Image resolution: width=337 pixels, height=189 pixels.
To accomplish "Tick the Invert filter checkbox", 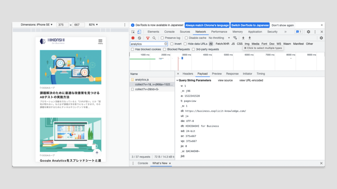I will [172, 44].
